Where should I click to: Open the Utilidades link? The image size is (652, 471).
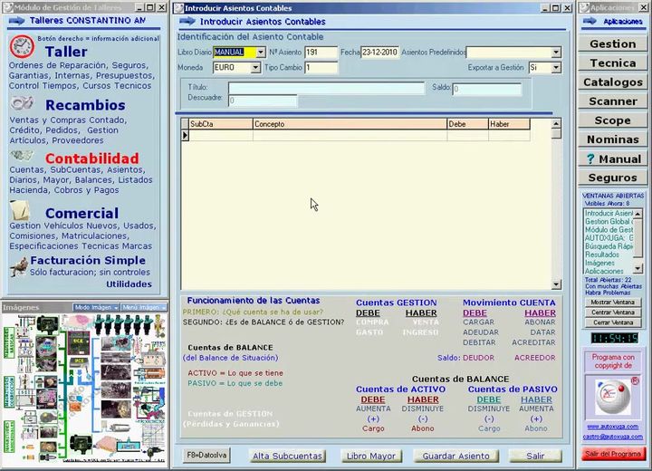point(129,284)
